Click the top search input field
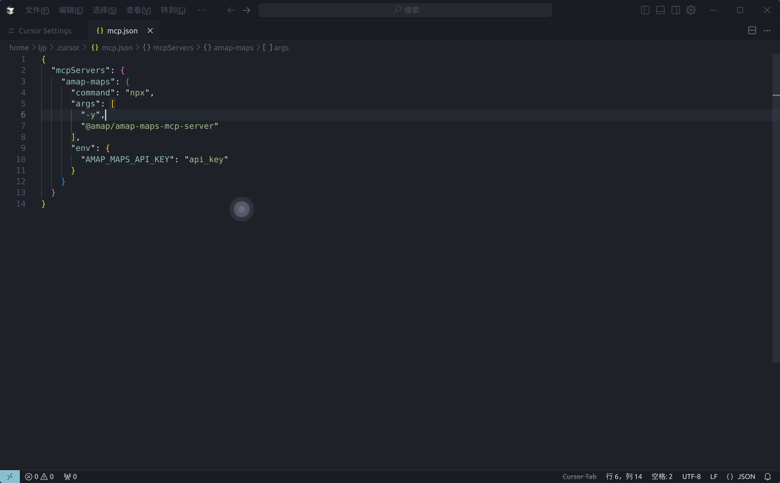780x483 pixels. click(405, 10)
